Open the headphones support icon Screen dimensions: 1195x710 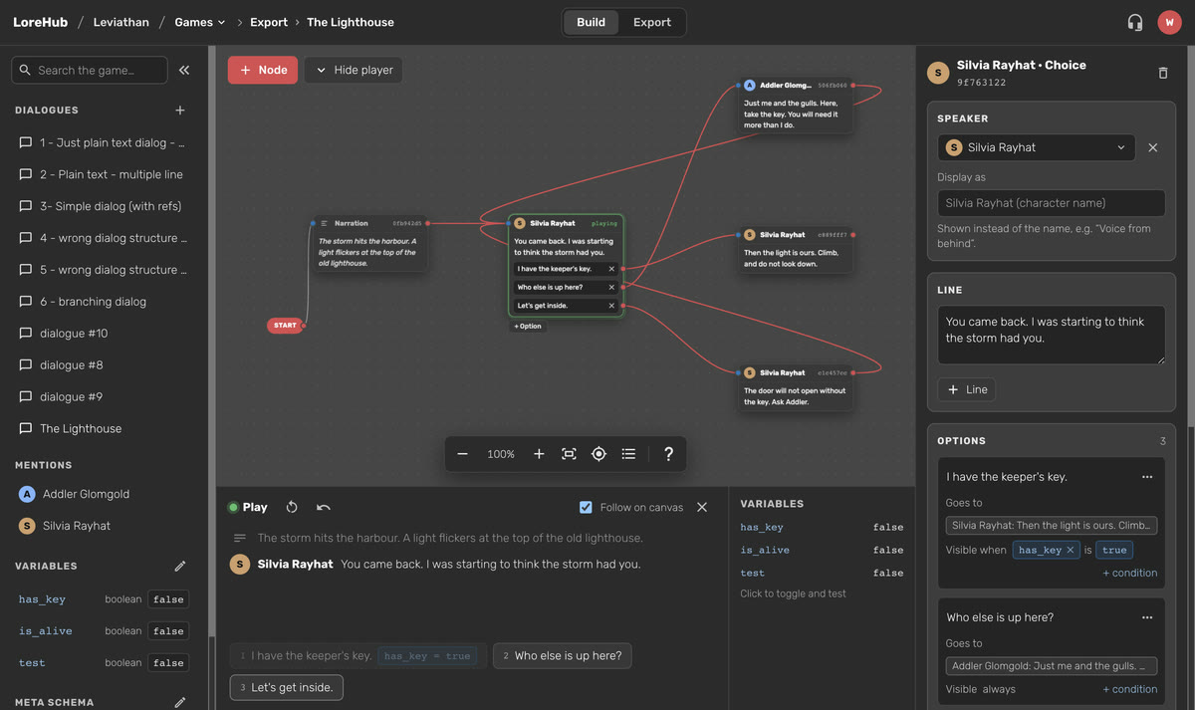click(1135, 22)
